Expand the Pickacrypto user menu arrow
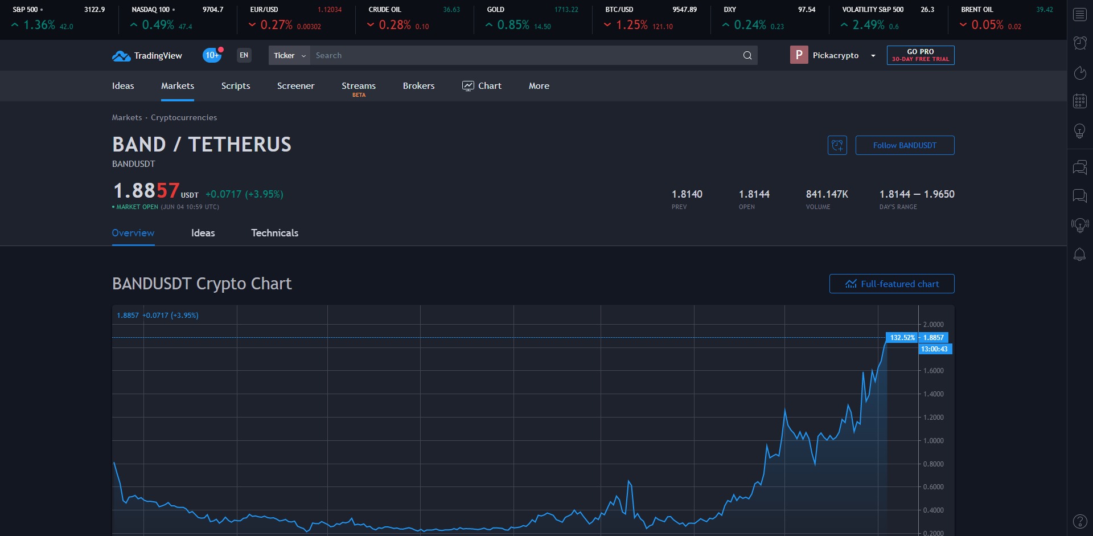 point(873,55)
